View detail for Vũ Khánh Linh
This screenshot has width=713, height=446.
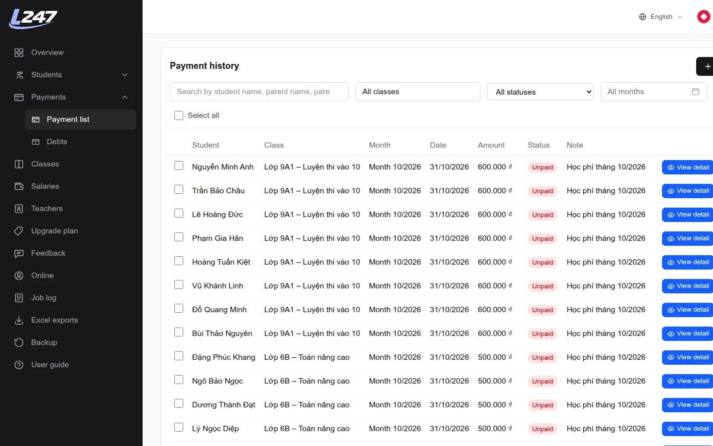pos(688,286)
